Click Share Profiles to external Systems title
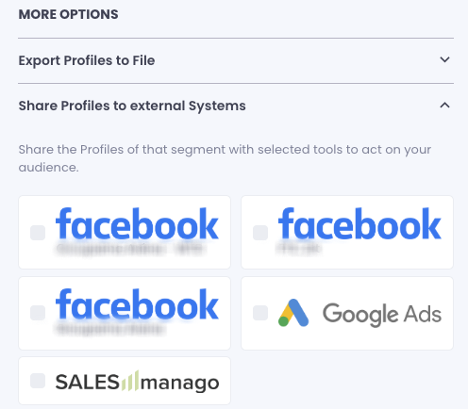The width and height of the screenshot is (468, 409). (132, 106)
